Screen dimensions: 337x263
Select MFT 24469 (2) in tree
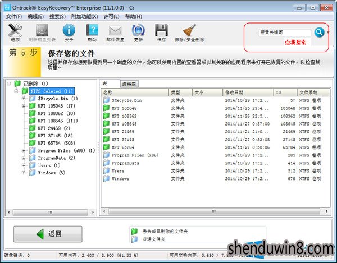[54, 128]
